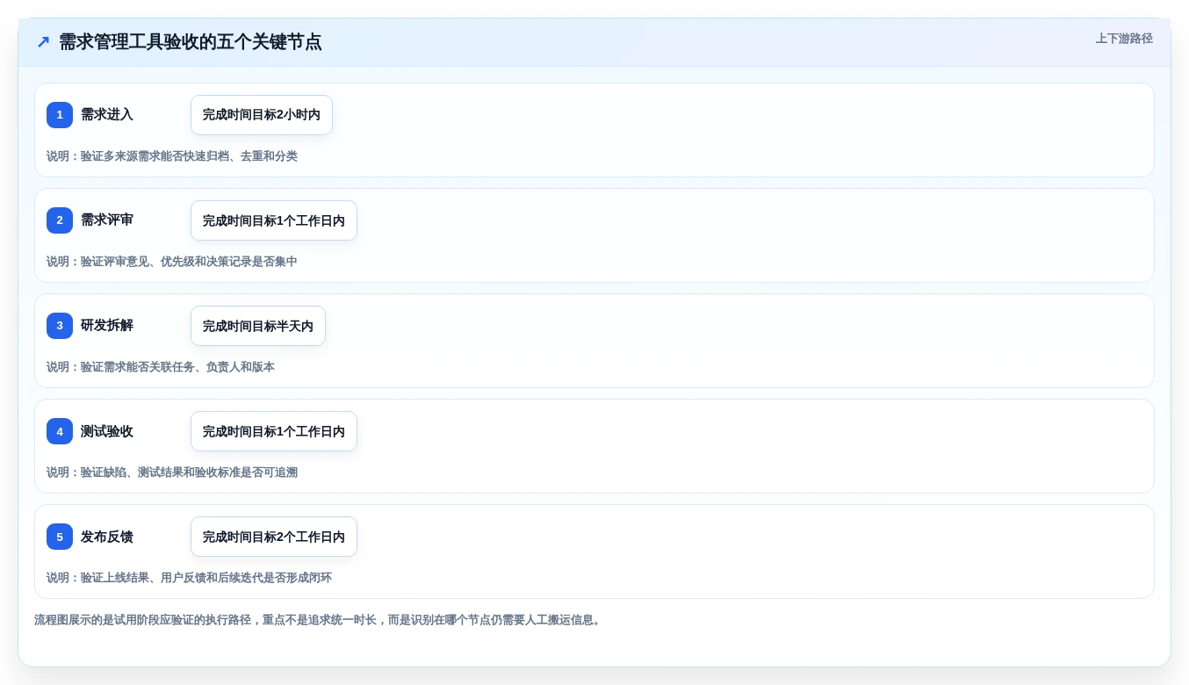
Task: Select the 完成时间目标半天内 chip
Action: pos(258,326)
